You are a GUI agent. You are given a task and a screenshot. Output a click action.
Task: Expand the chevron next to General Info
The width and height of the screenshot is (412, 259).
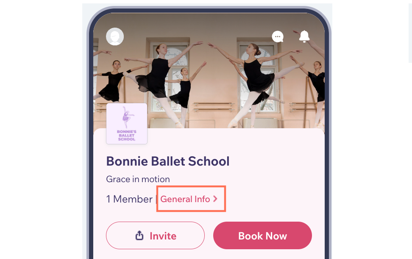pos(215,199)
